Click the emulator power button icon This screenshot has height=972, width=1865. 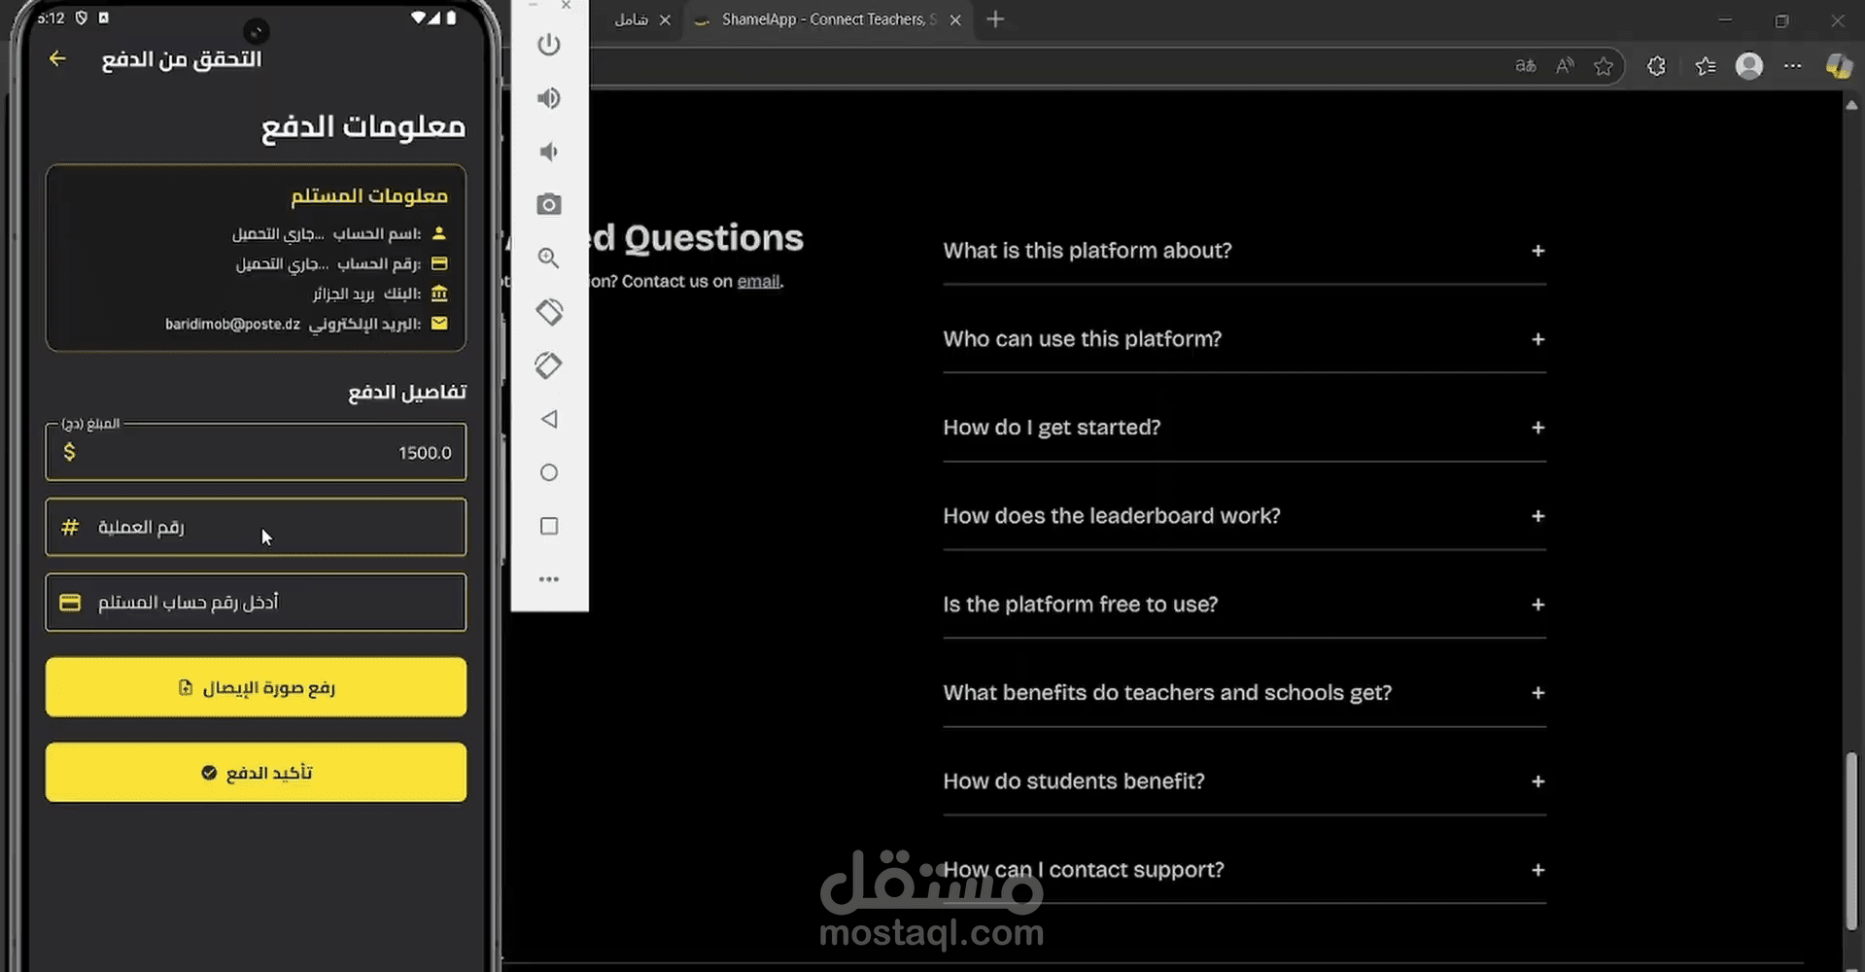point(549,45)
